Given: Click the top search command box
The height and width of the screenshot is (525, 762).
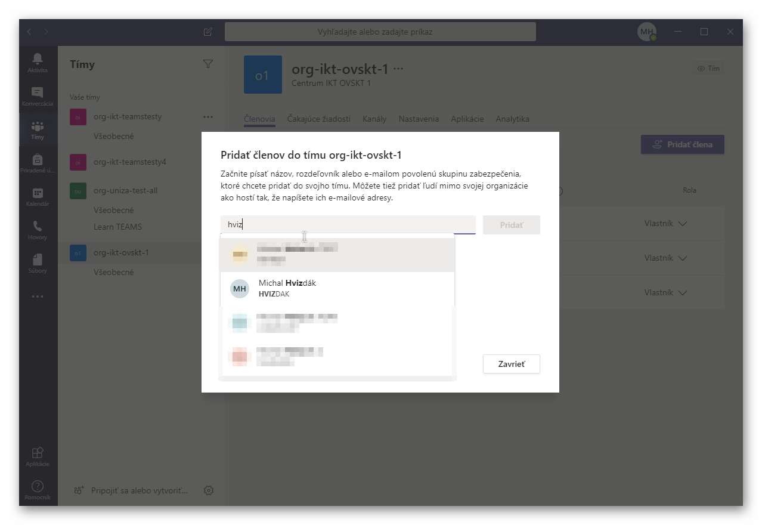Looking at the screenshot, I should click(x=380, y=32).
